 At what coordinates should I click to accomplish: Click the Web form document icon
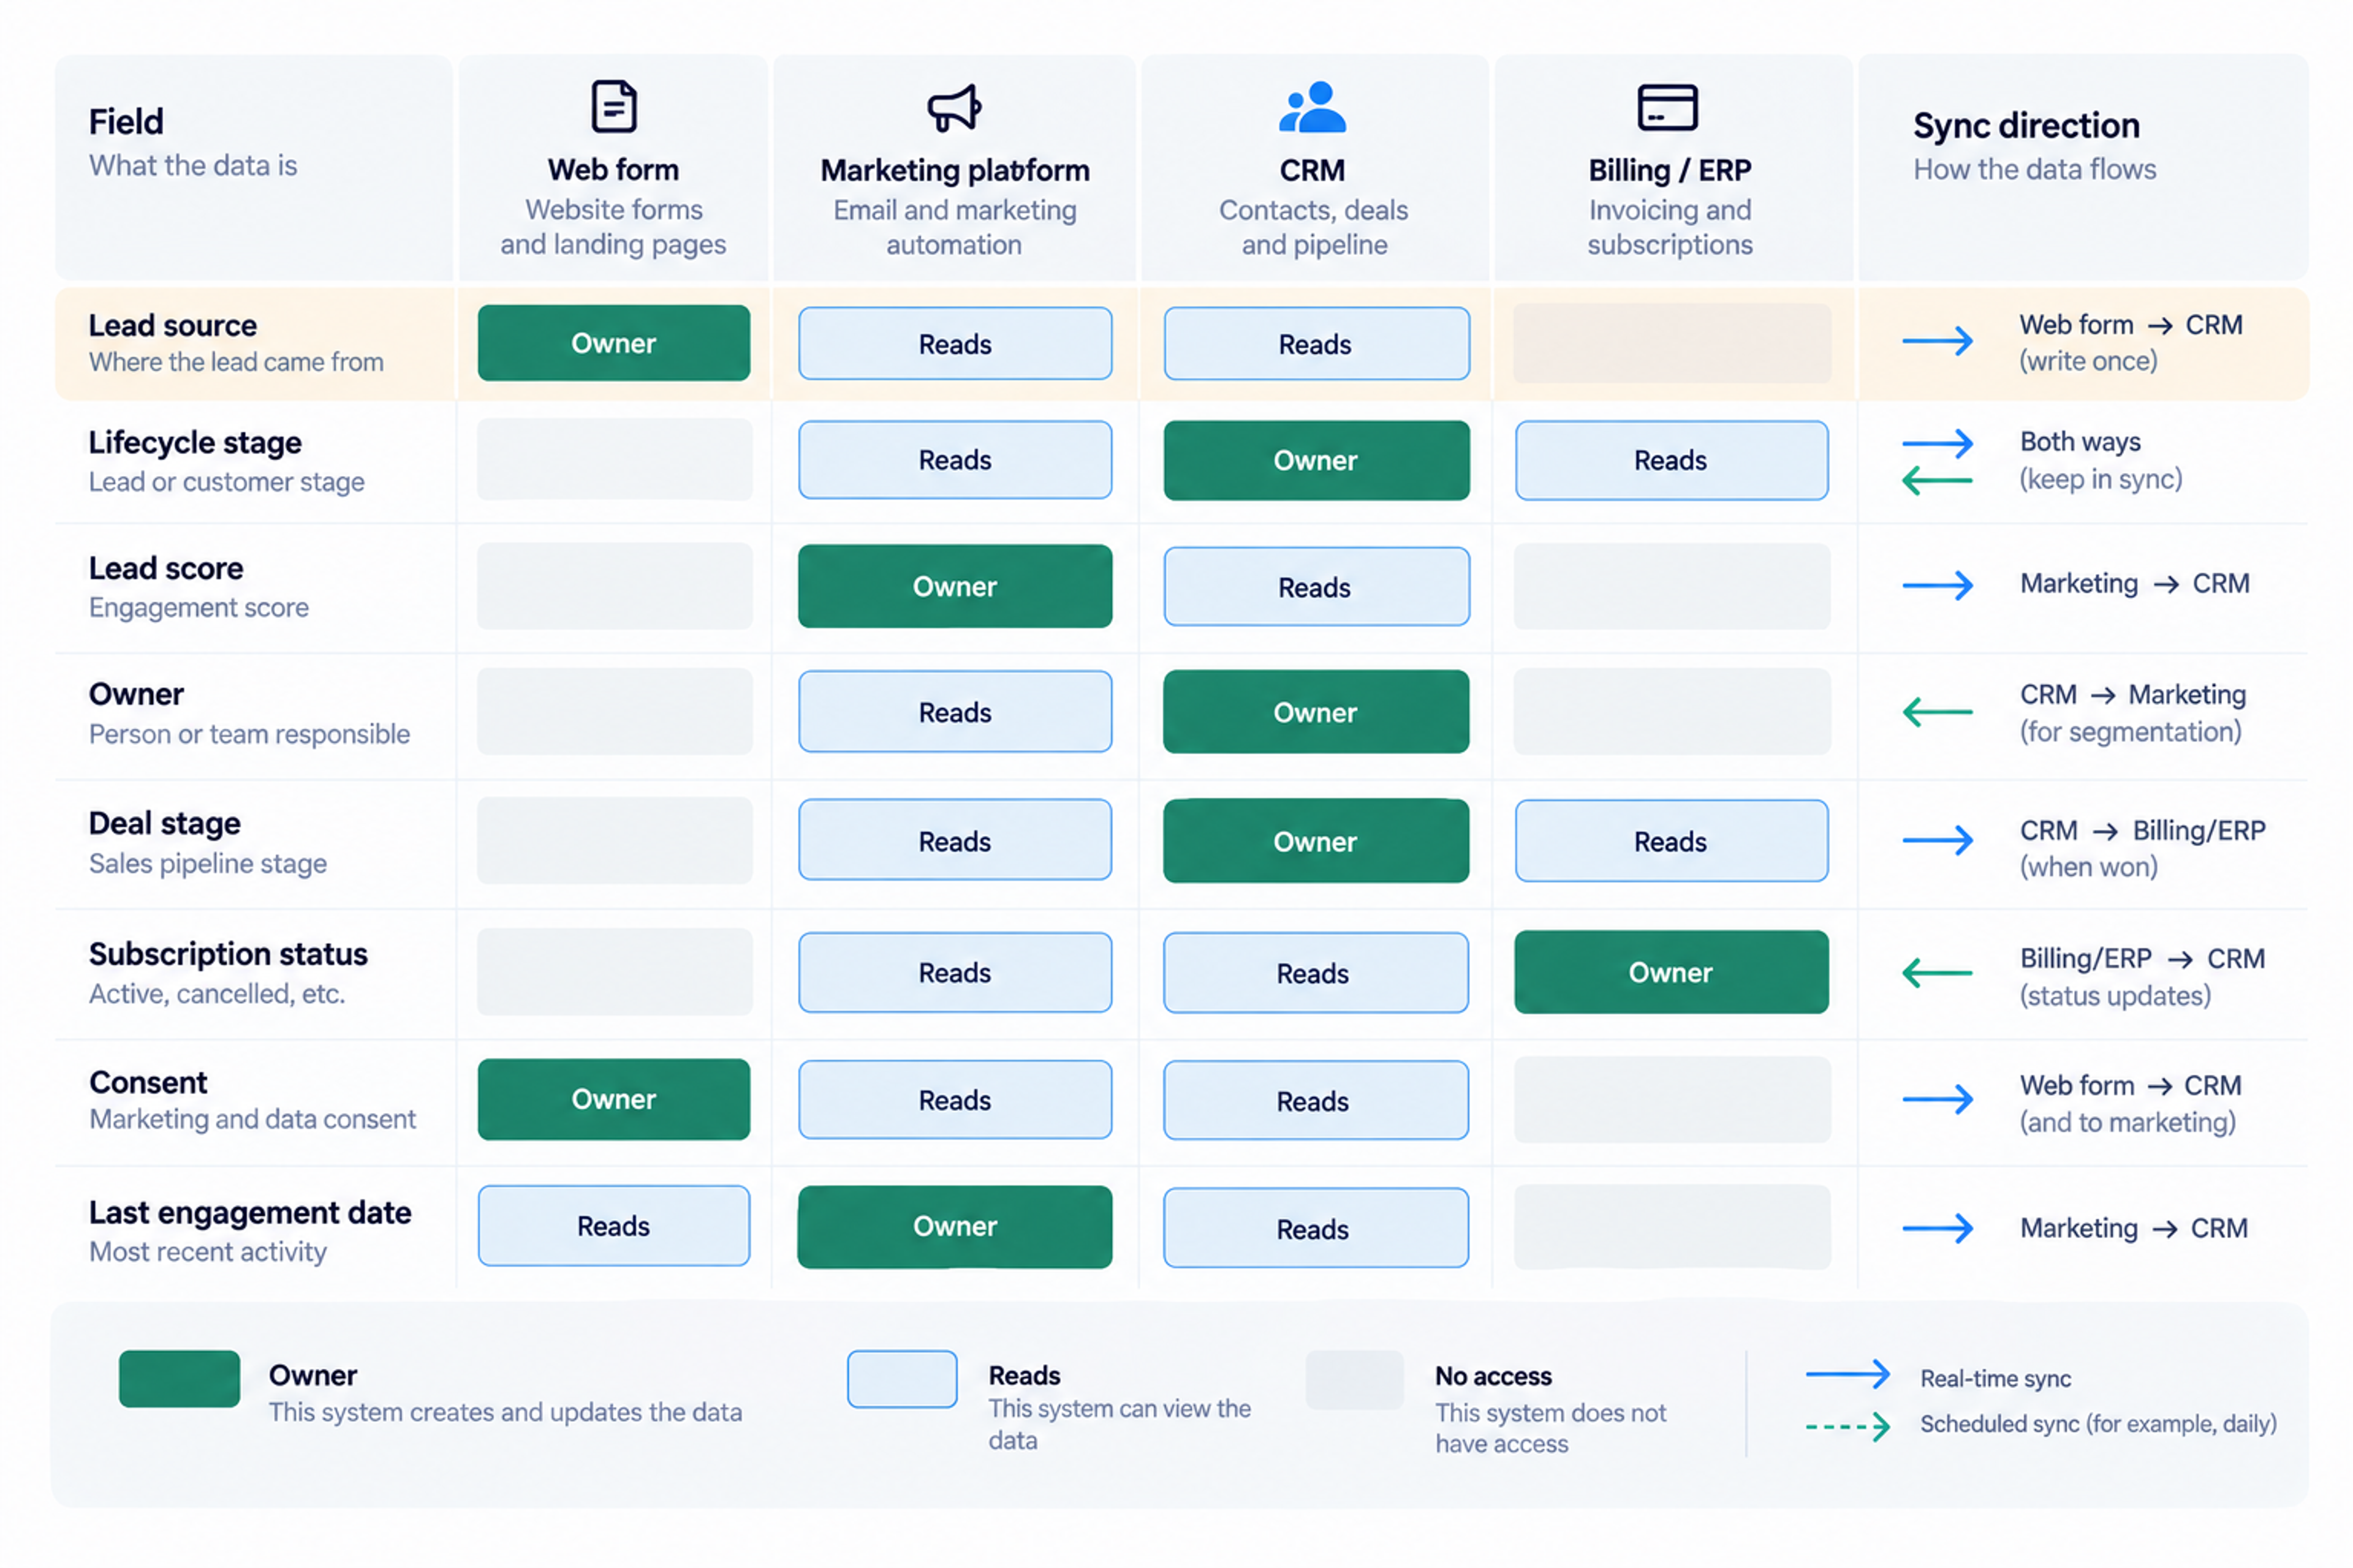613,106
